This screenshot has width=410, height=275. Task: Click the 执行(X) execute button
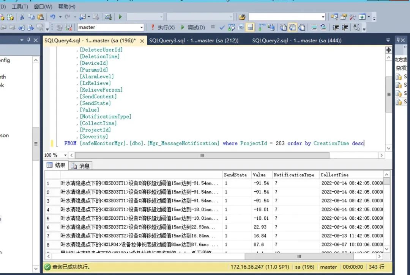click(163, 27)
